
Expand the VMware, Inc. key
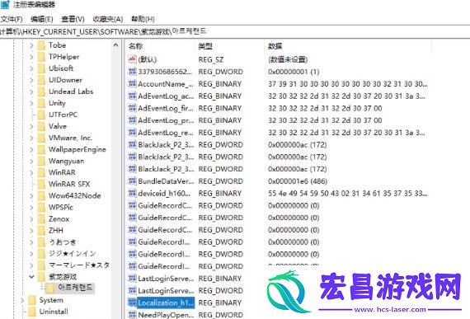[x=31, y=138]
